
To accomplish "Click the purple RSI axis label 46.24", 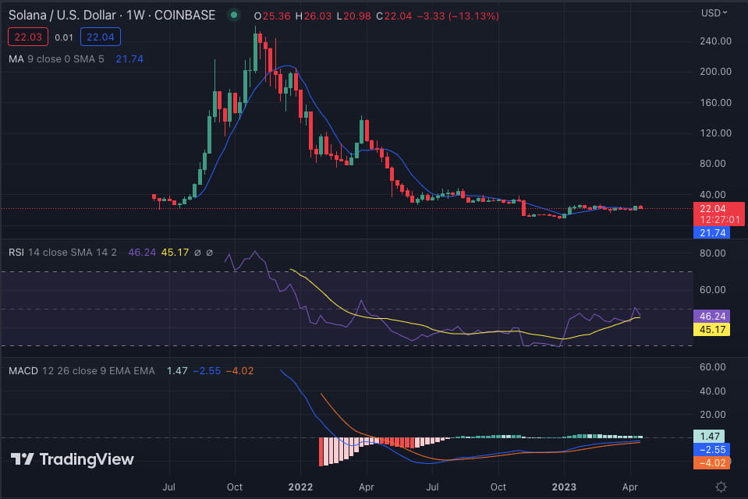I will pyautogui.click(x=711, y=316).
